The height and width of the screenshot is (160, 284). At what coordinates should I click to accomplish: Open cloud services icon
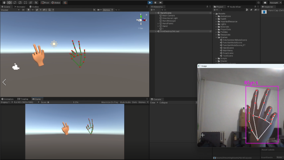[265, 2]
